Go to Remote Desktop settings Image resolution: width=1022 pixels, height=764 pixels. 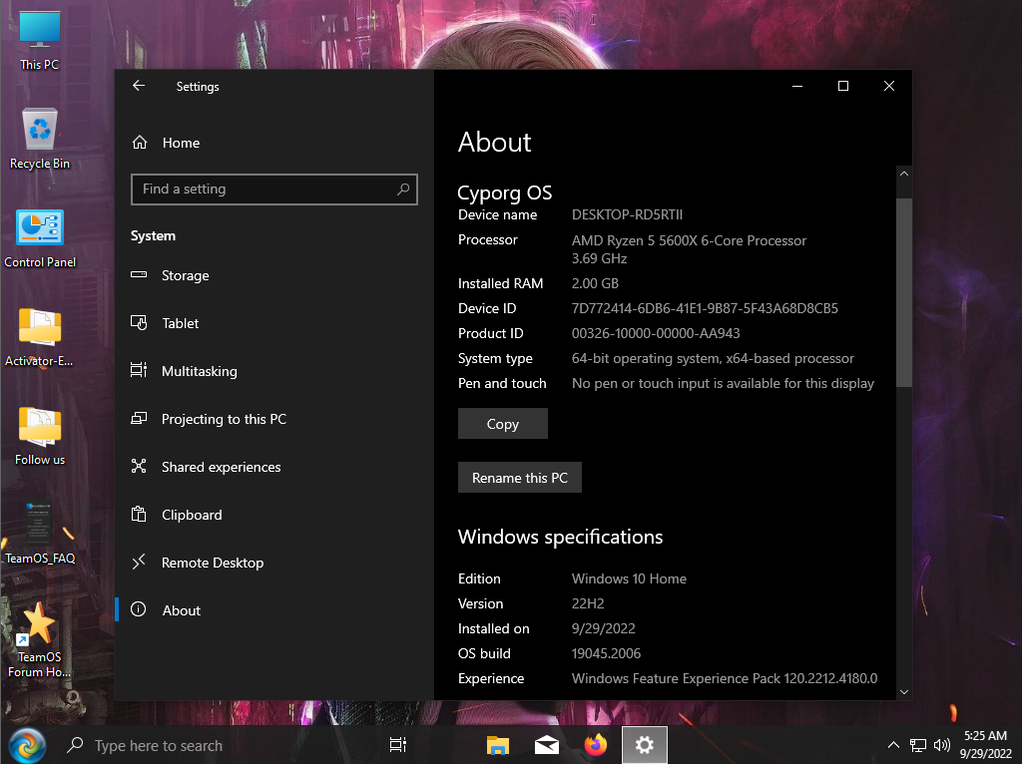pos(213,563)
